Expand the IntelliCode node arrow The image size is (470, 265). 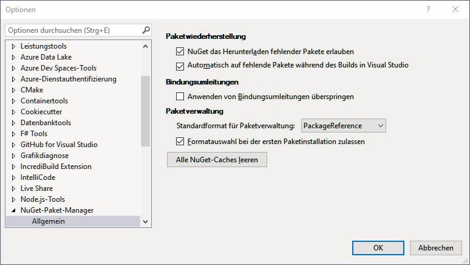pos(13,177)
